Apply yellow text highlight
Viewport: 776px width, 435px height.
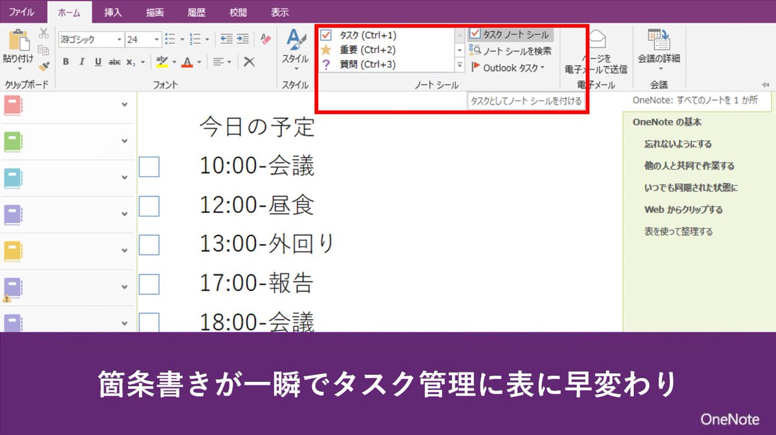(162, 62)
